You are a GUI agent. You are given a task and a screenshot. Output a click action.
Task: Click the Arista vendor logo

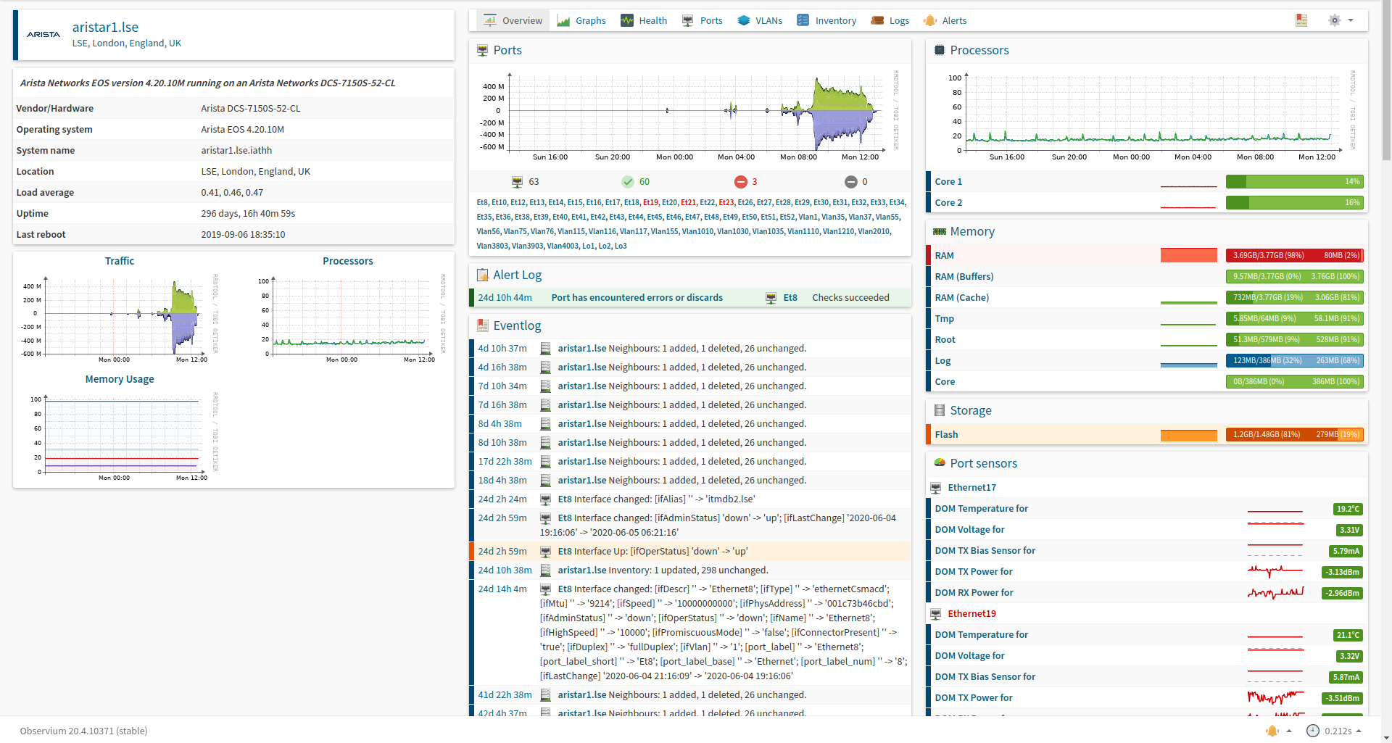[x=43, y=34]
